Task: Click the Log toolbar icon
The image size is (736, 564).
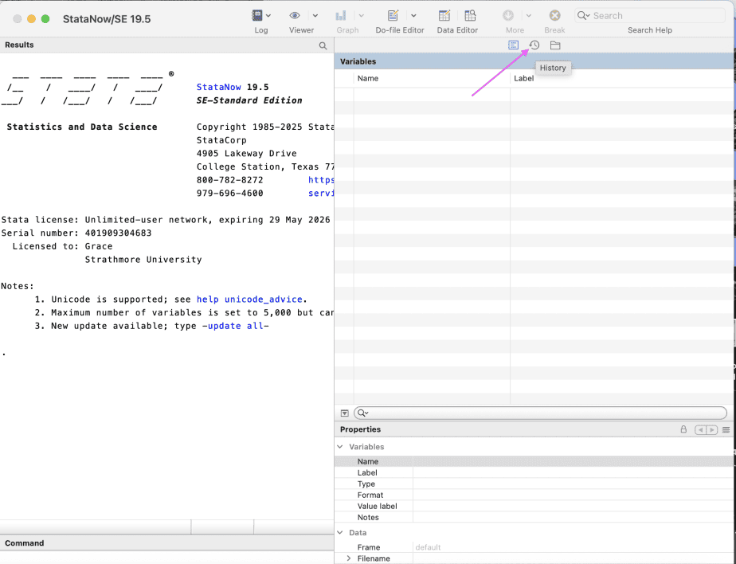Action: coord(257,16)
